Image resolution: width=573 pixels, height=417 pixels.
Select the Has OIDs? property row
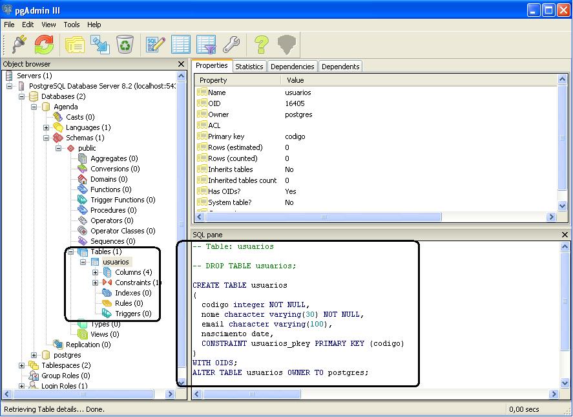coord(377,191)
